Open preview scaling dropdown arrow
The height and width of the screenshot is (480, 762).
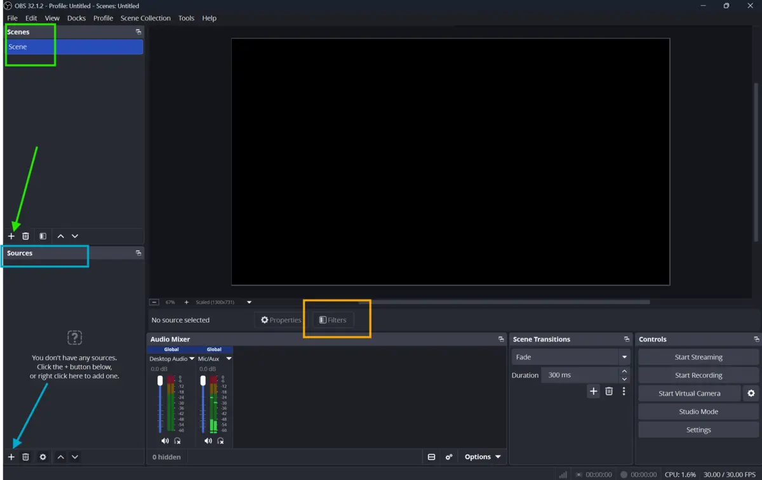pos(249,302)
